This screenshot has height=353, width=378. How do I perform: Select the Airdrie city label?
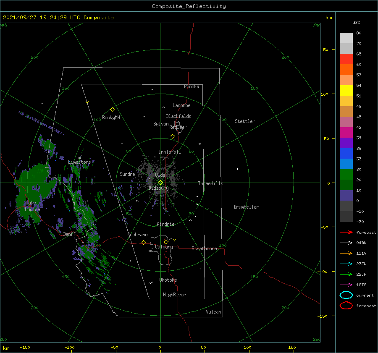pyautogui.click(x=165, y=224)
